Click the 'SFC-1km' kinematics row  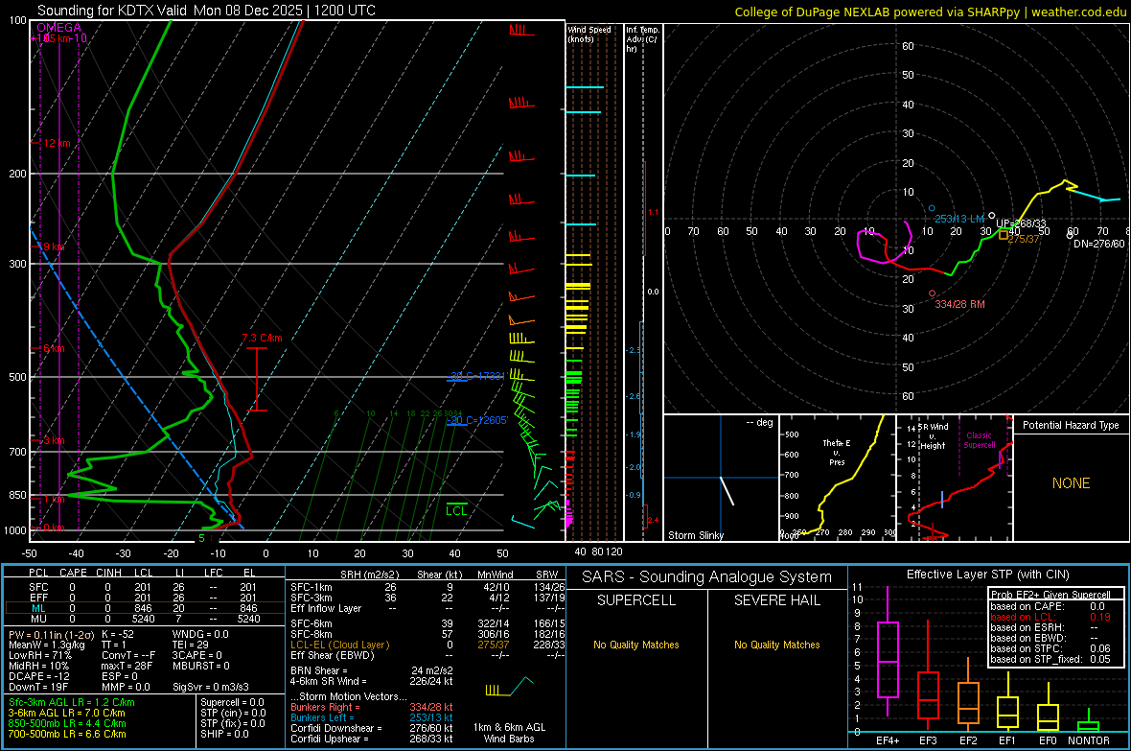(x=427, y=587)
